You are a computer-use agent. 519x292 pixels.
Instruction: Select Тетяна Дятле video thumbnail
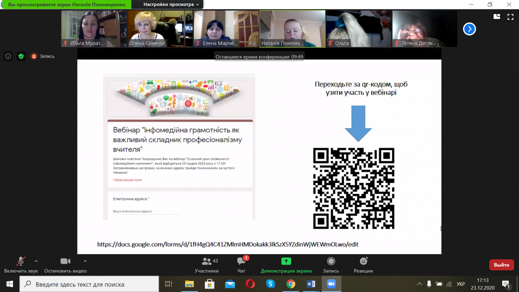point(425,29)
